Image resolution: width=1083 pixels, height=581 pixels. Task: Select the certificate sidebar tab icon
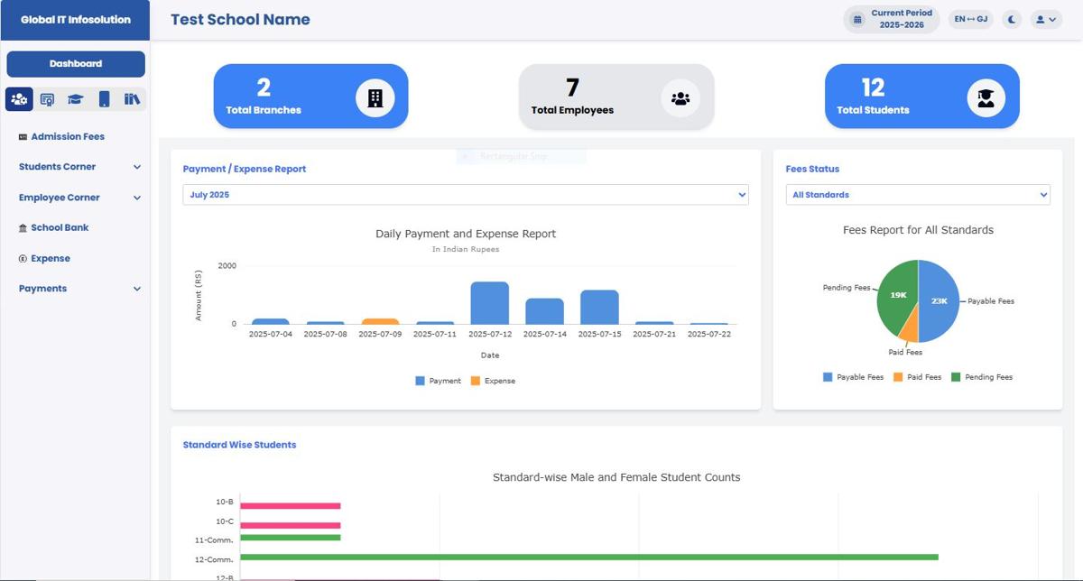(x=47, y=99)
